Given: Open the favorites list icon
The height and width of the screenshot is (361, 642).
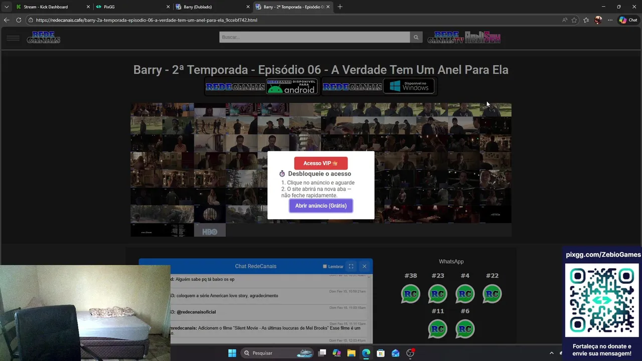Looking at the screenshot, I should pyautogui.click(x=586, y=20).
